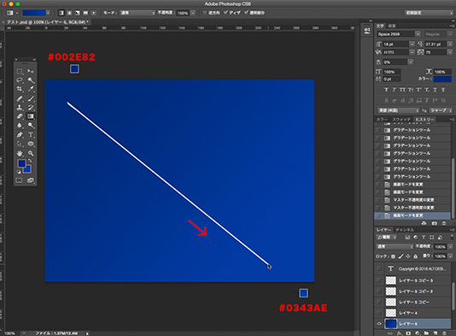Toggle visibility of the layer named copy 2

coord(379,292)
